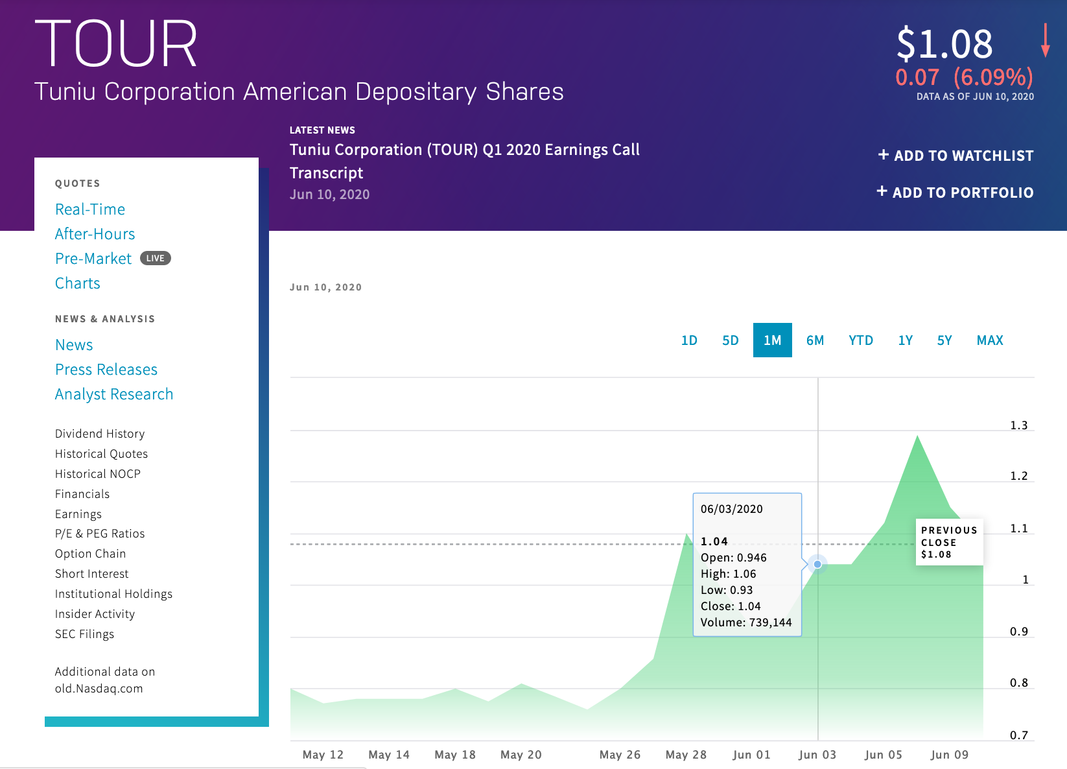
Task: Switch chart to 5Y range
Action: (944, 340)
